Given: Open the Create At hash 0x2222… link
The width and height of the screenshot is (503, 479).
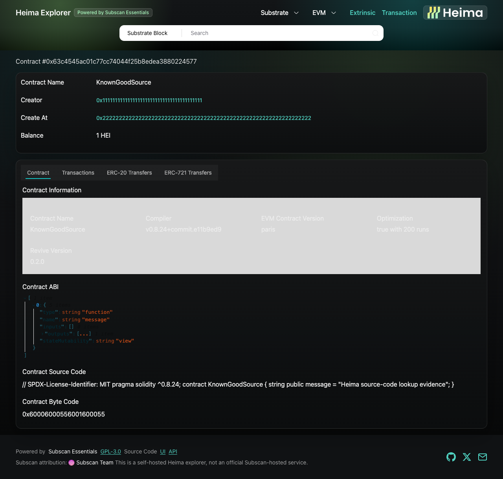Looking at the screenshot, I should point(204,118).
